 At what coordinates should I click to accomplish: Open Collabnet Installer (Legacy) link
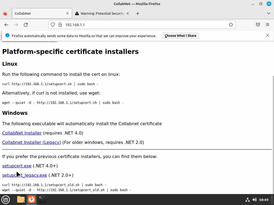[x=32, y=143]
